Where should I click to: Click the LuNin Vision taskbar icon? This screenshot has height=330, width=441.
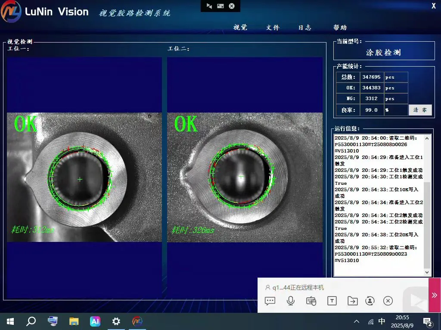(x=137, y=321)
